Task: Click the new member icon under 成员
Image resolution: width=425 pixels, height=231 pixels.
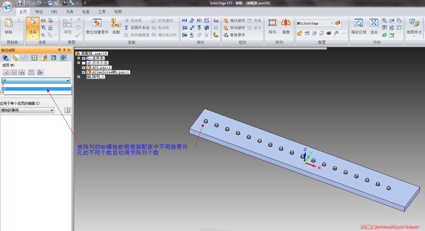Action: (6, 72)
